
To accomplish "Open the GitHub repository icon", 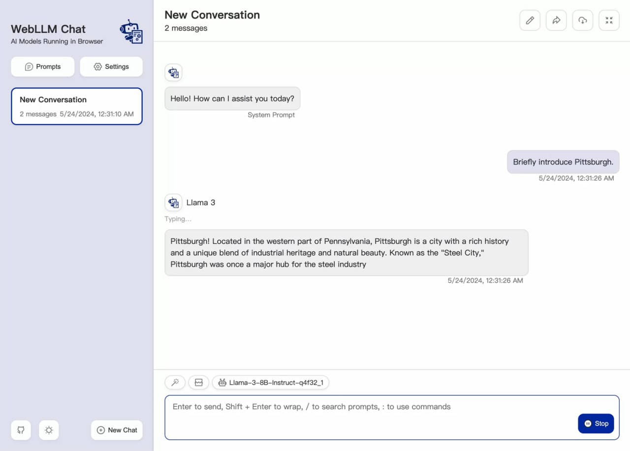I will click(21, 430).
